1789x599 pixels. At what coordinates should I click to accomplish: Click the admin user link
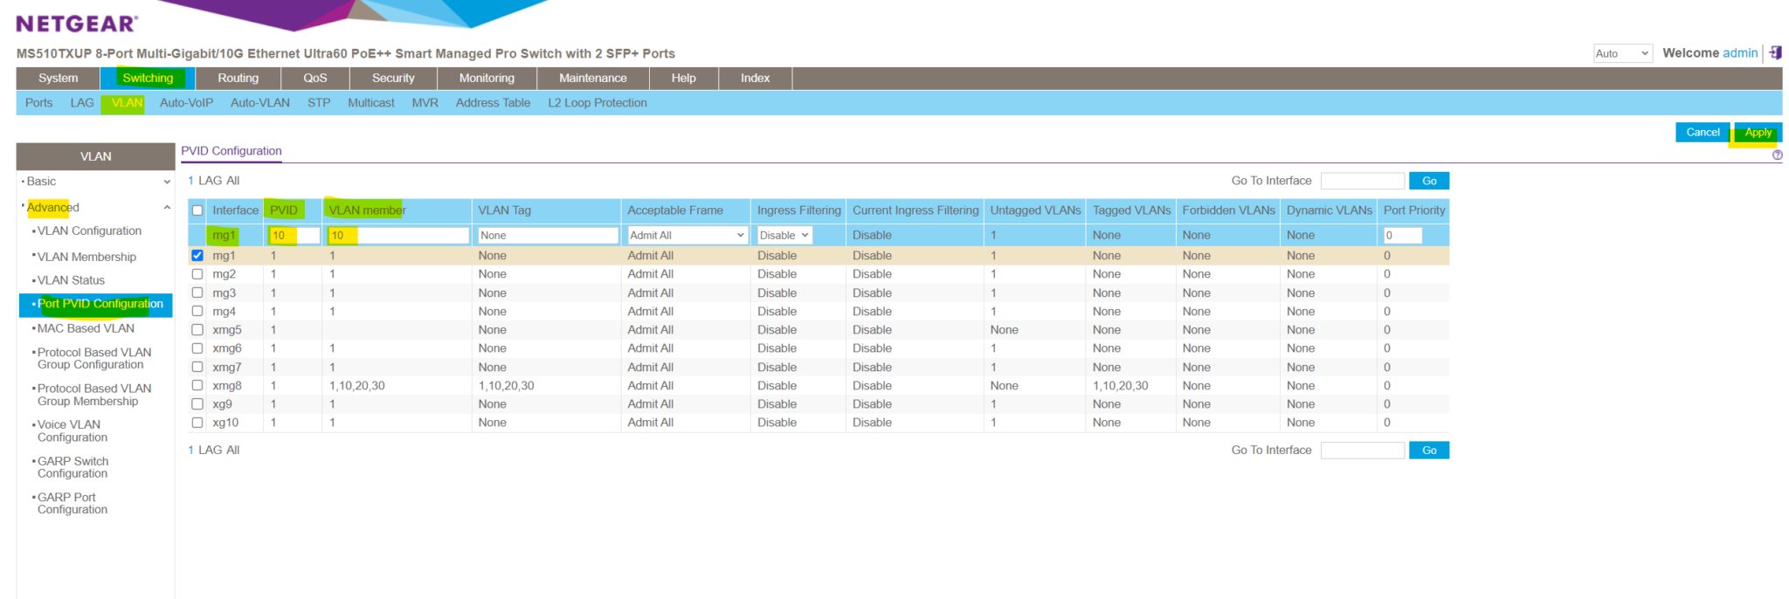[x=1740, y=53]
